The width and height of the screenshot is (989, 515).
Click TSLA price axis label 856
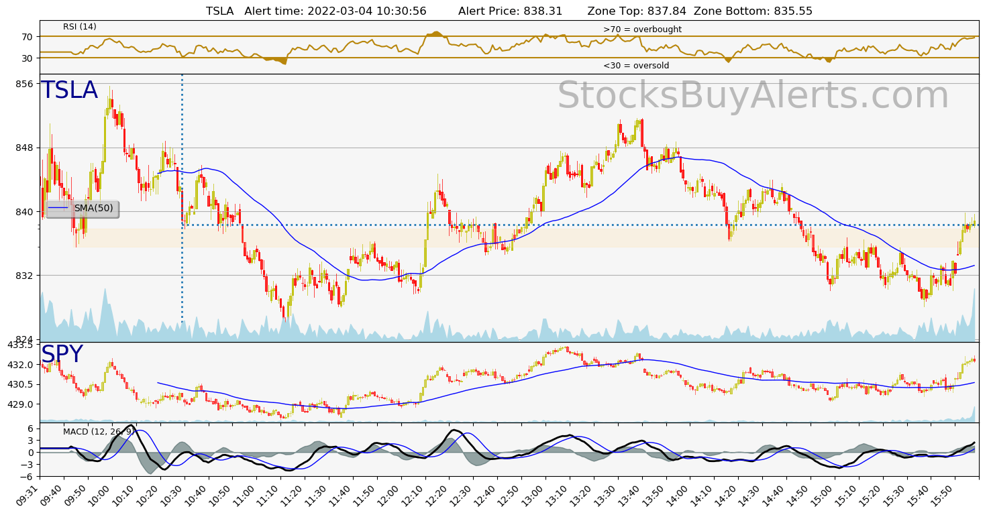(x=24, y=84)
